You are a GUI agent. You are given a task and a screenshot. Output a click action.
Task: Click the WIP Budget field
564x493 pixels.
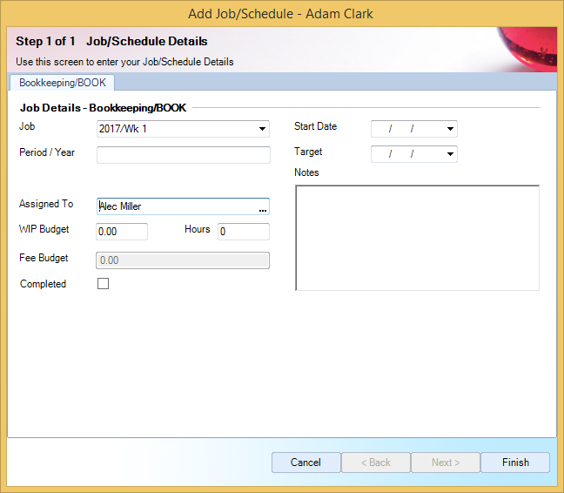(122, 232)
